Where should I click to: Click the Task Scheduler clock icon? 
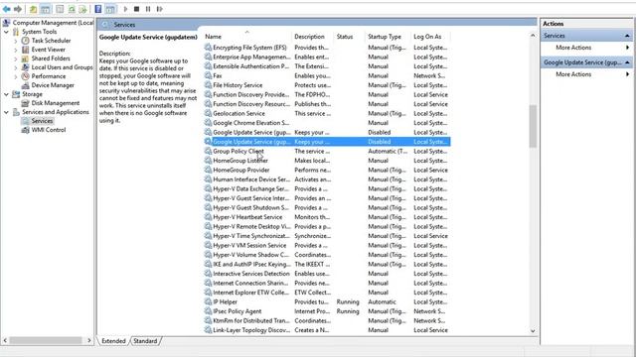coord(25,41)
